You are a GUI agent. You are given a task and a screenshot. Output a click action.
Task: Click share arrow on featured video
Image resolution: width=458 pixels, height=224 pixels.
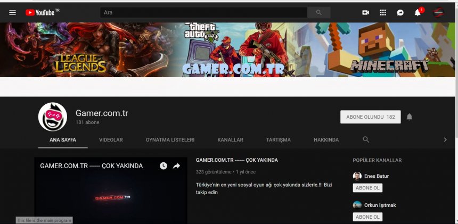pos(176,166)
